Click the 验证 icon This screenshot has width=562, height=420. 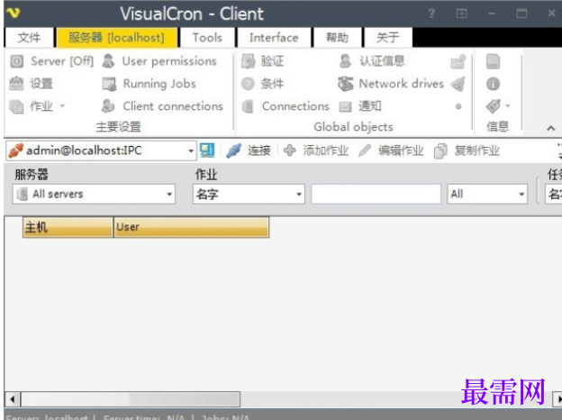tap(248, 61)
